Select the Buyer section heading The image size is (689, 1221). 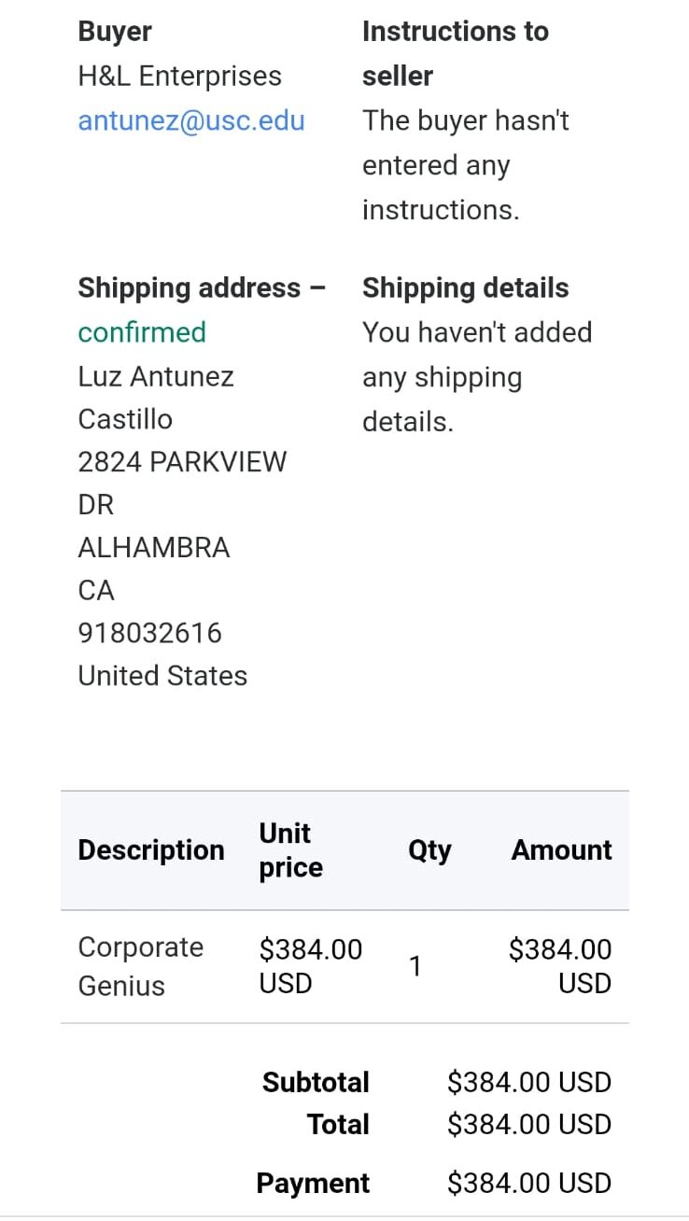(115, 32)
